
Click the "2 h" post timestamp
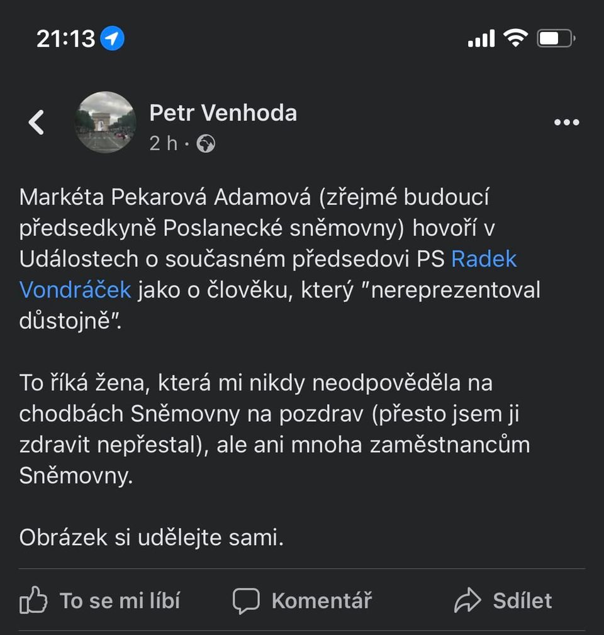point(164,144)
